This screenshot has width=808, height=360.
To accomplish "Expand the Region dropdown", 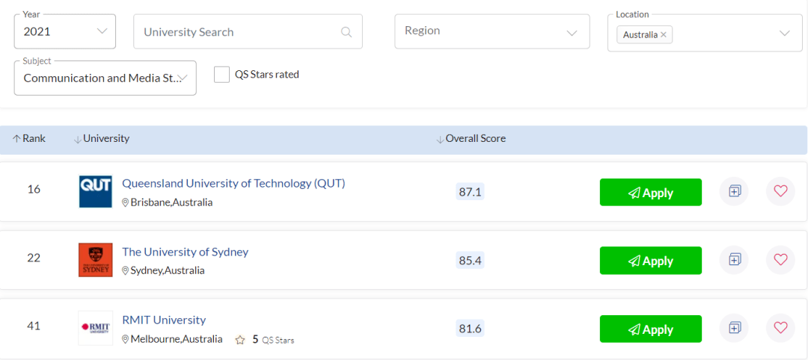I will tap(492, 31).
